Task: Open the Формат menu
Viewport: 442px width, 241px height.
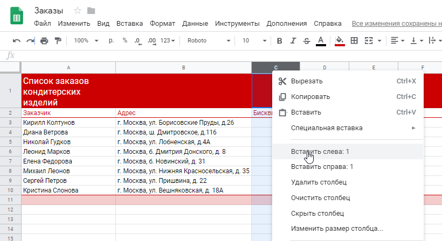Action: pos(162,24)
